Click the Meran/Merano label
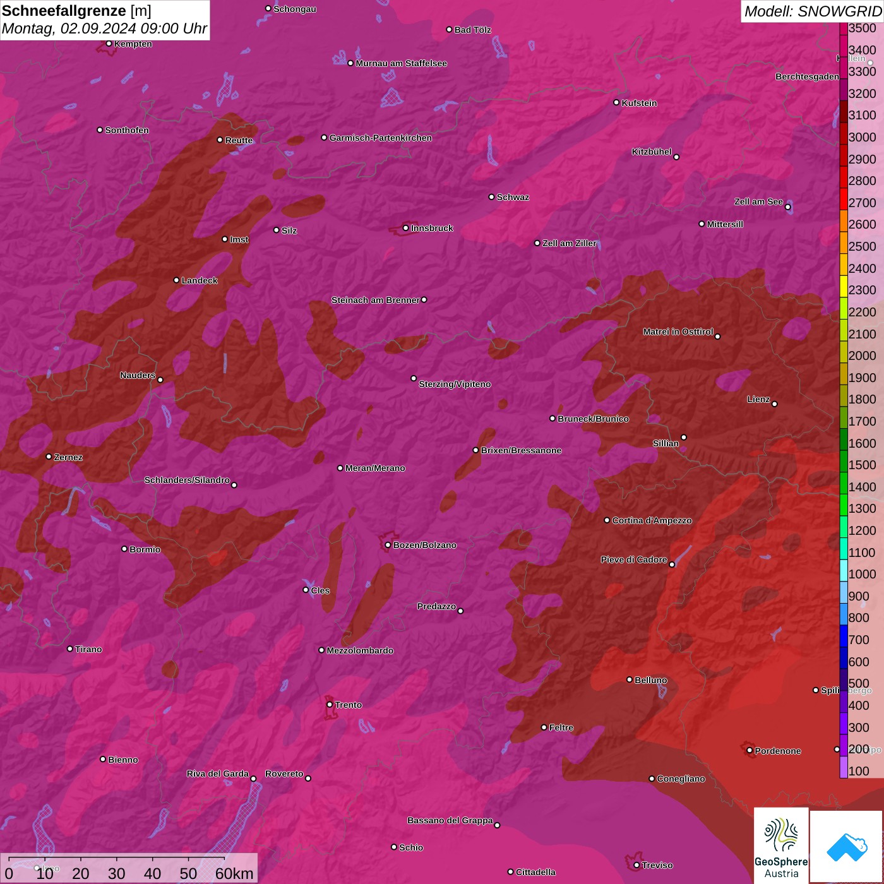The width and height of the screenshot is (884, 884). 376,468
